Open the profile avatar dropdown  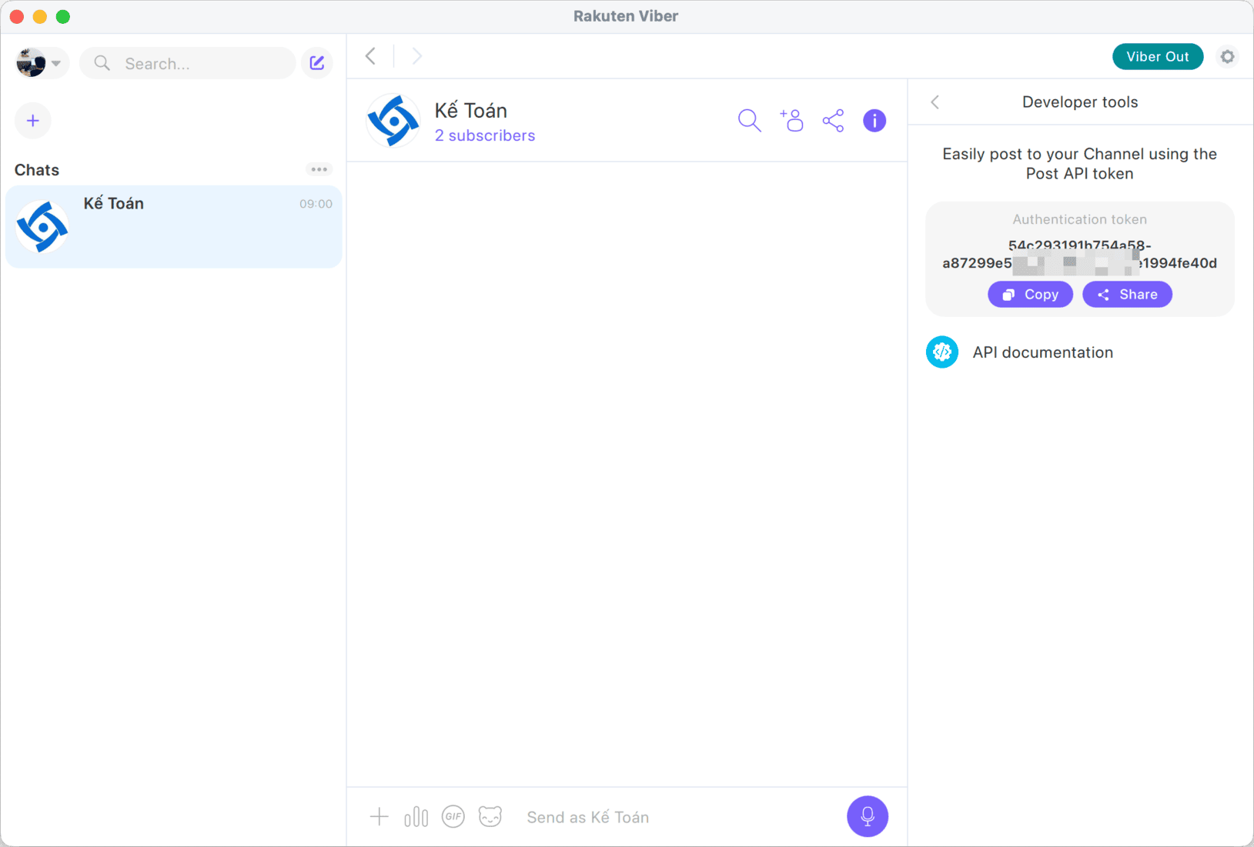click(x=42, y=63)
